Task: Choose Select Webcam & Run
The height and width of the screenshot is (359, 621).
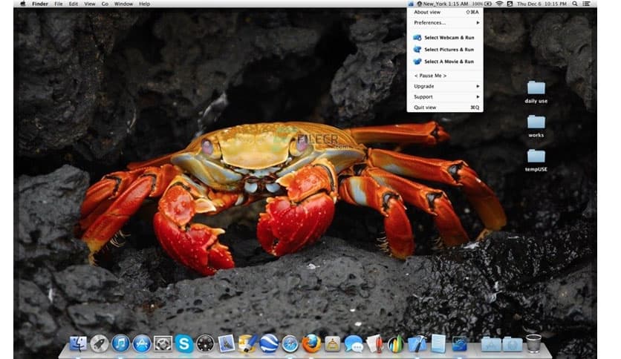Action: coord(448,37)
